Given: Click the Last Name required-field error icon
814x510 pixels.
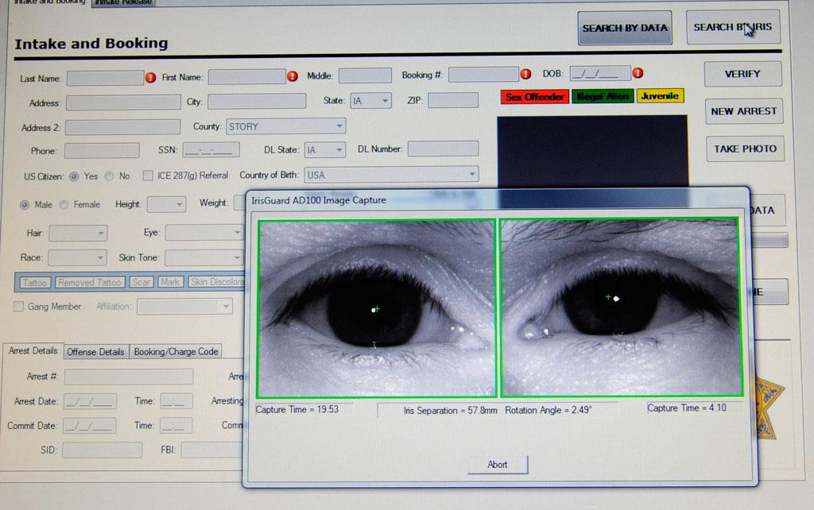Looking at the screenshot, I should point(151,78).
